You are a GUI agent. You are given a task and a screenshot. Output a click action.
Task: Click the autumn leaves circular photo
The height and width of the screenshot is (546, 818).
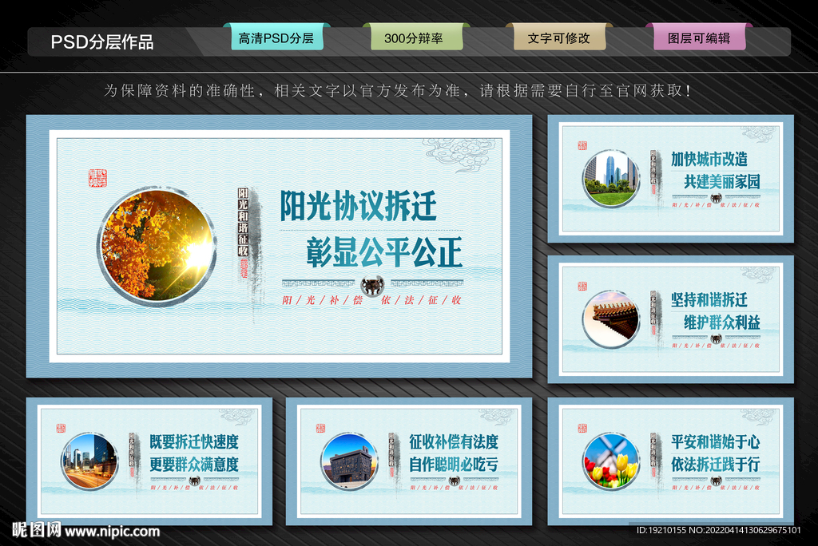point(157,247)
